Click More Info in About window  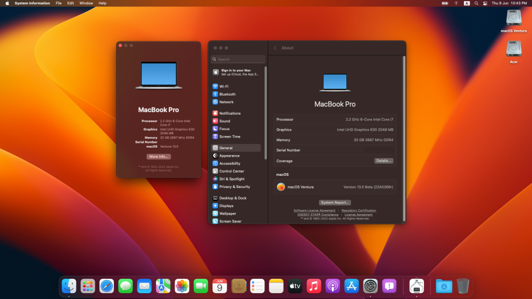159,157
